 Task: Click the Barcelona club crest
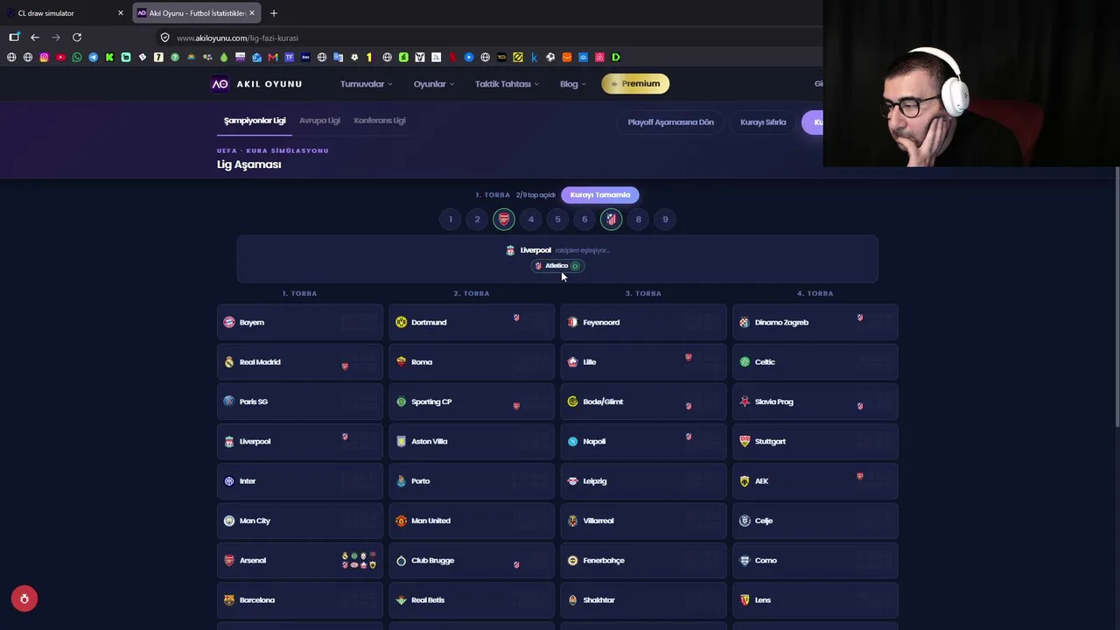click(x=229, y=600)
